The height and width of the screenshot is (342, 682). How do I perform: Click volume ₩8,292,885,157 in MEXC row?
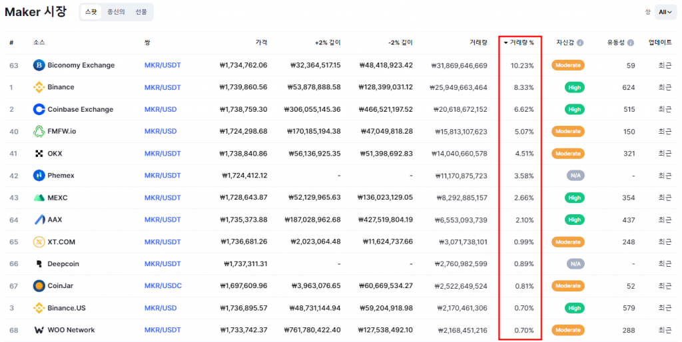coord(462,198)
